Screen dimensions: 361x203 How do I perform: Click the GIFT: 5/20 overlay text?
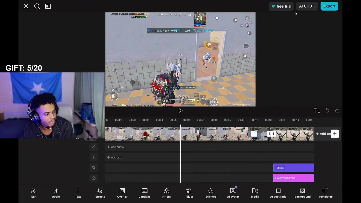24,68
